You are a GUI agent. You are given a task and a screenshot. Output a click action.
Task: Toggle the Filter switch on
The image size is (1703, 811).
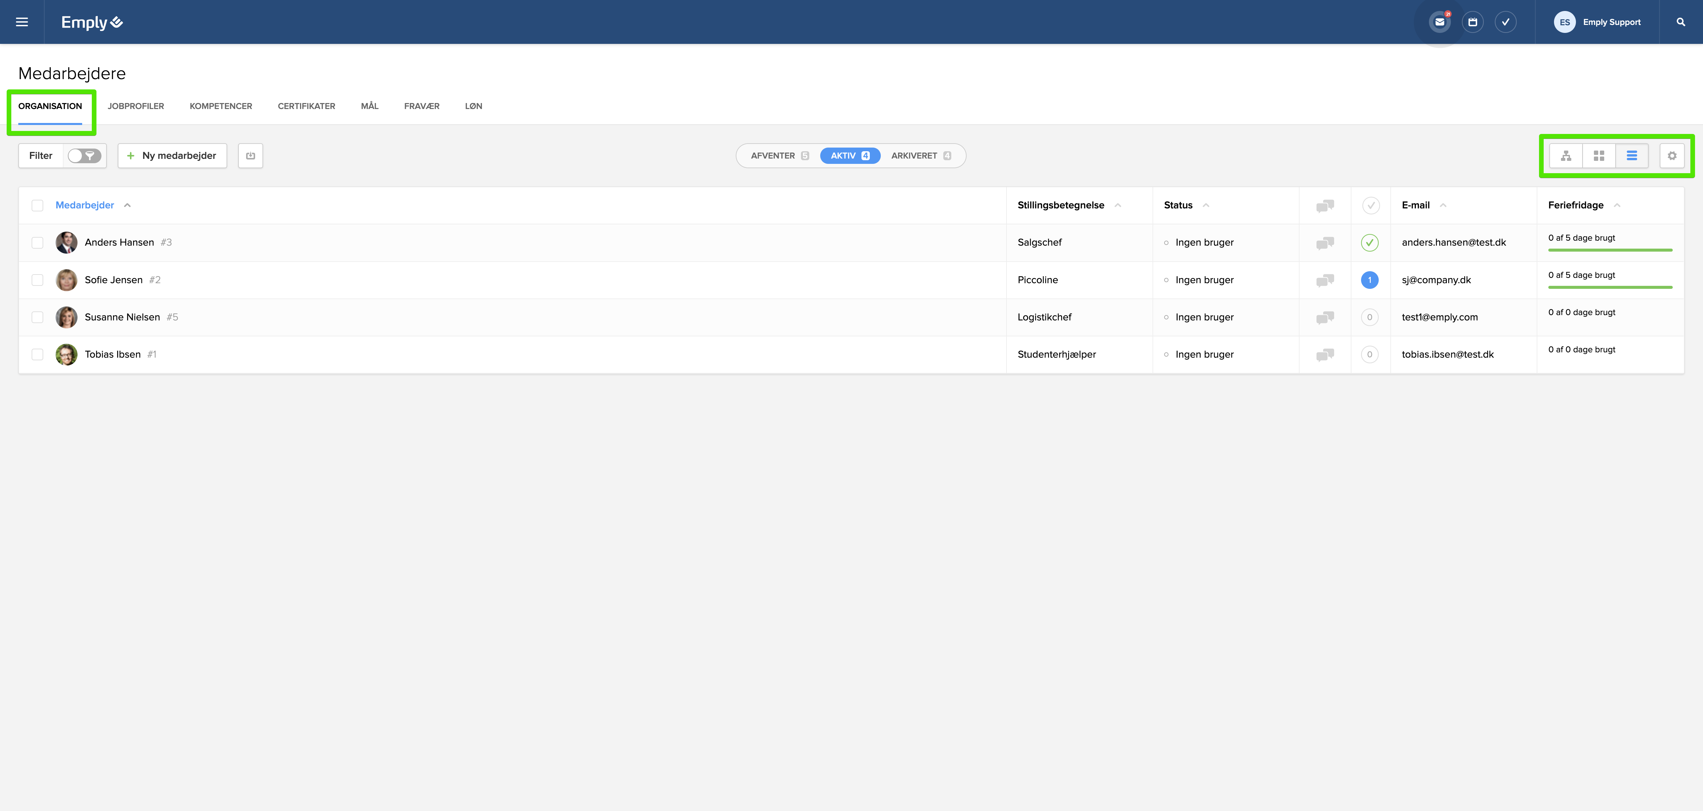pyautogui.click(x=84, y=156)
